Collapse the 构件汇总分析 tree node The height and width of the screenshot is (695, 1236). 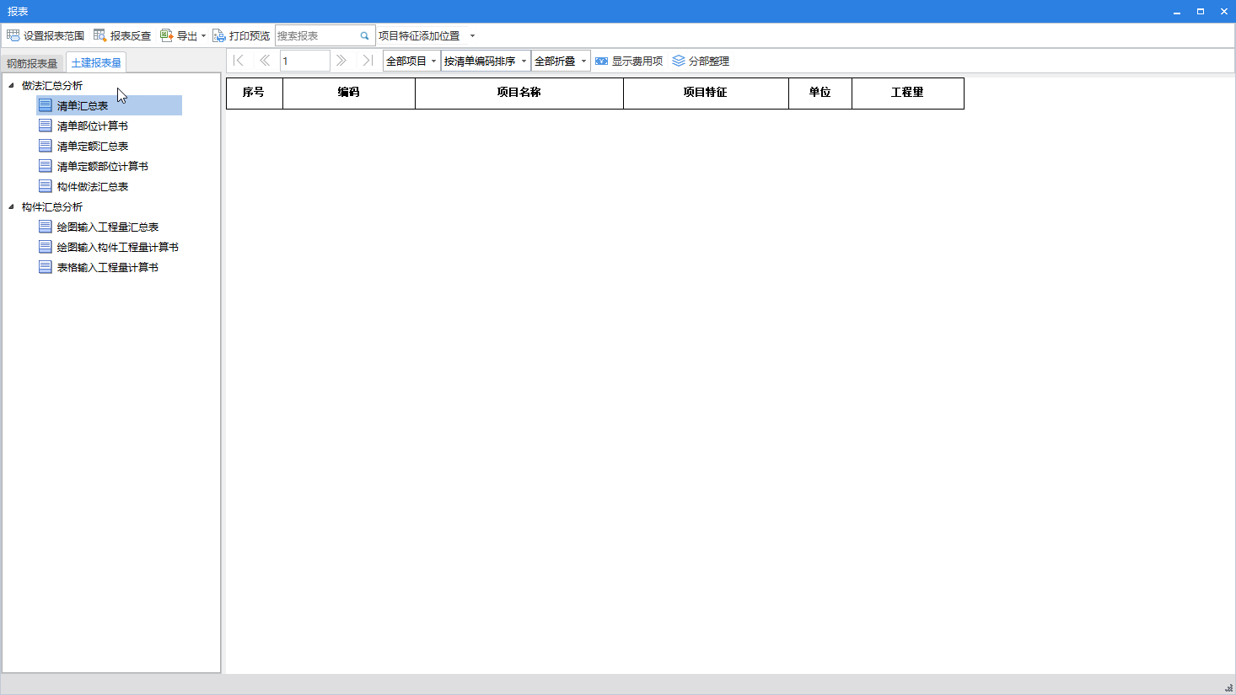[11, 206]
